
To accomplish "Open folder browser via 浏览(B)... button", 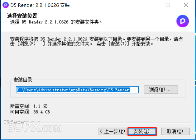I will point(161,89).
